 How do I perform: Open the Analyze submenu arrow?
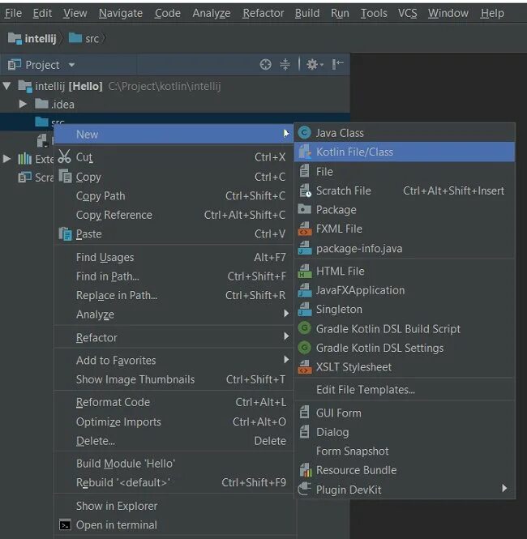pyautogui.click(x=286, y=314)
